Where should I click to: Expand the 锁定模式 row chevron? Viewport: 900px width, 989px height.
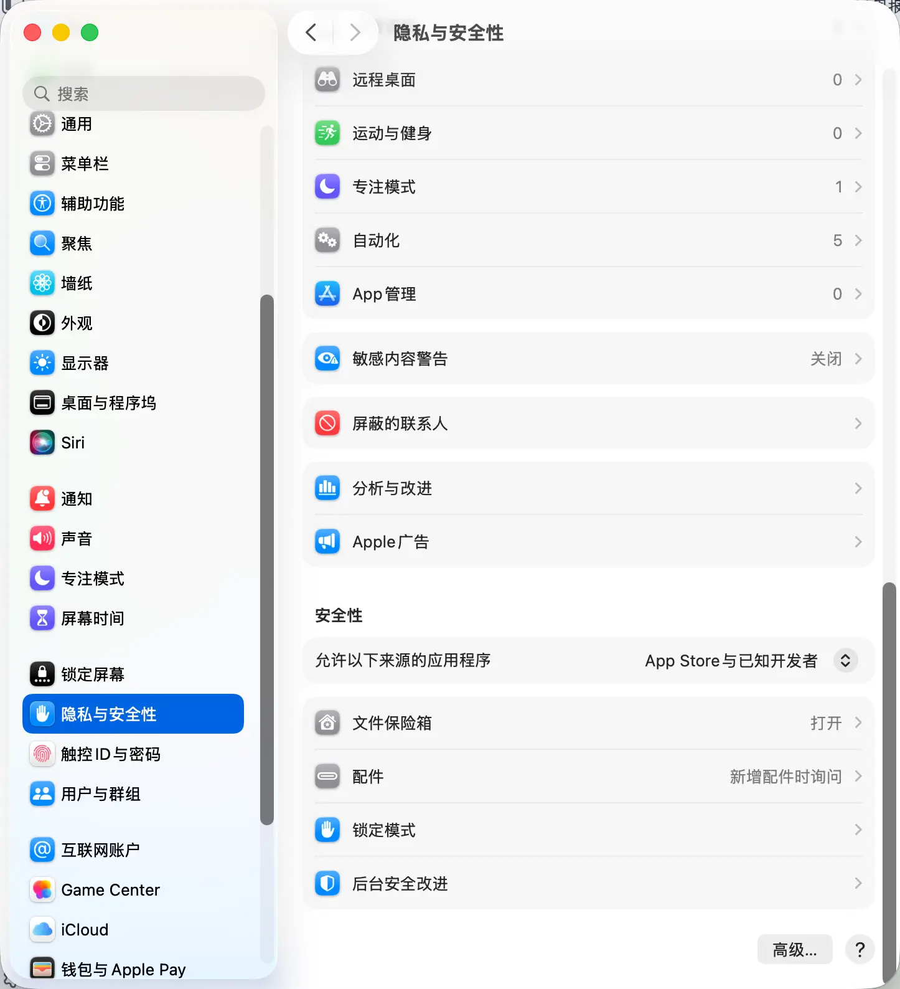[x=858, y=830]
